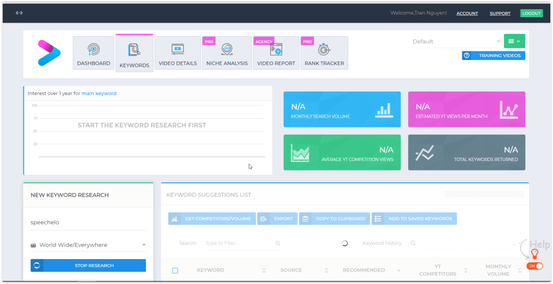
Task: Click the Total Keywords Returned trend icon
Action: point(424,153)
